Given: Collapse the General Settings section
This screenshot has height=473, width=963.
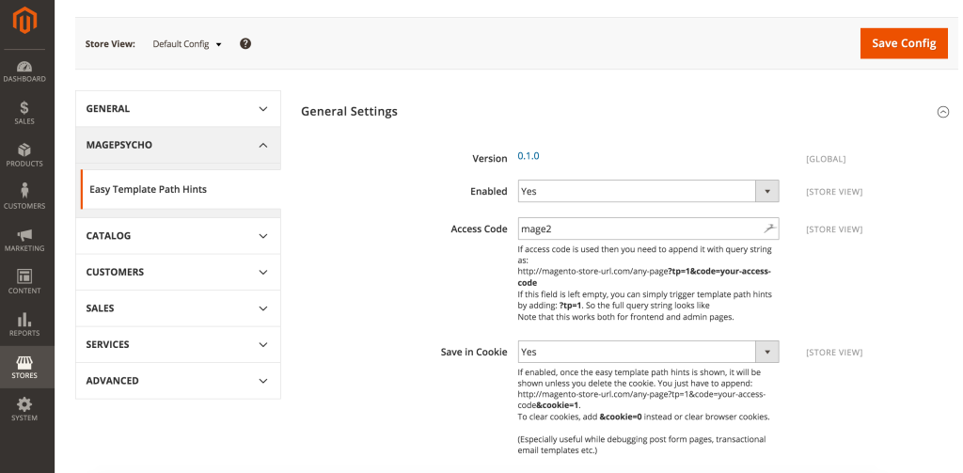Looking at the screenshot, I should (x=942, y=112).
